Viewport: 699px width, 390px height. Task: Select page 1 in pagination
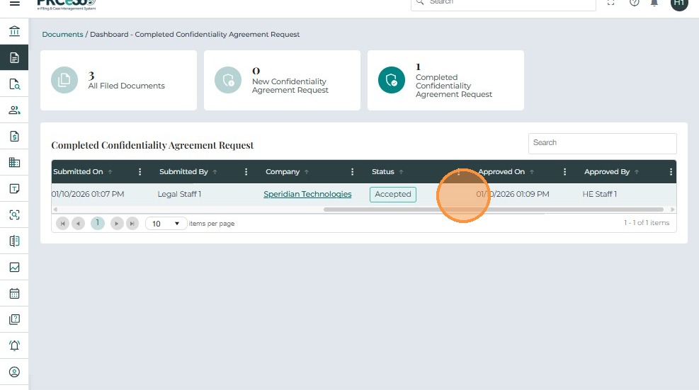coord(98,223)
